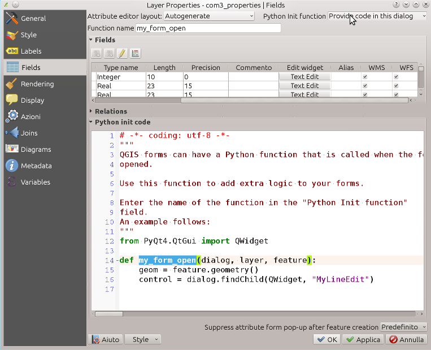Open the Style page with the paintbrush icon
Image resolution: width=431 pixels, height=350 pixels.
[x=45, y=35]
